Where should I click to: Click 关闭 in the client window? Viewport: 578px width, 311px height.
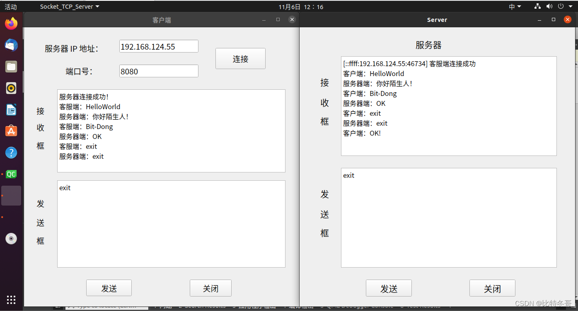[210, 288]
